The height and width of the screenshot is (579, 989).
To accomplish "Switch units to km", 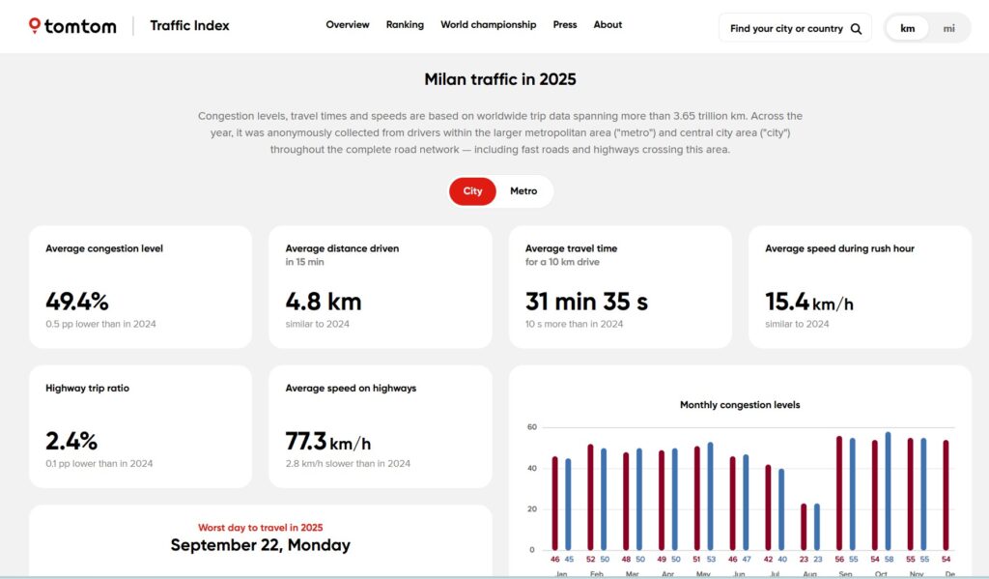I will [x=907, y=28].
